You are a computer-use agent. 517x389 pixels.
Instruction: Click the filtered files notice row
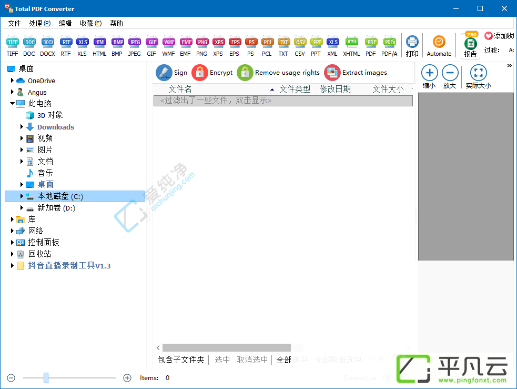click(x=283, y=101)
